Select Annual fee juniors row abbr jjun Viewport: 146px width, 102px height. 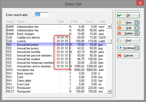[56, 45]
